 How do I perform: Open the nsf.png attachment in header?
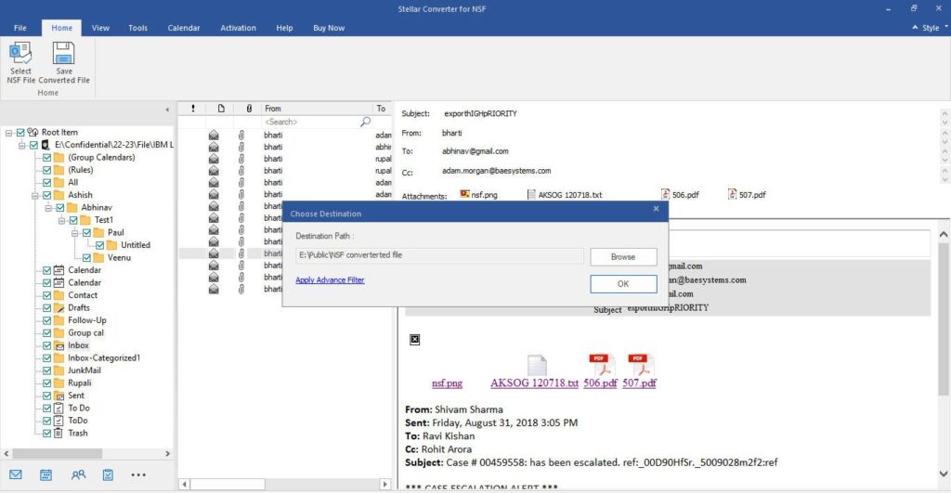[x=478, y=195]
